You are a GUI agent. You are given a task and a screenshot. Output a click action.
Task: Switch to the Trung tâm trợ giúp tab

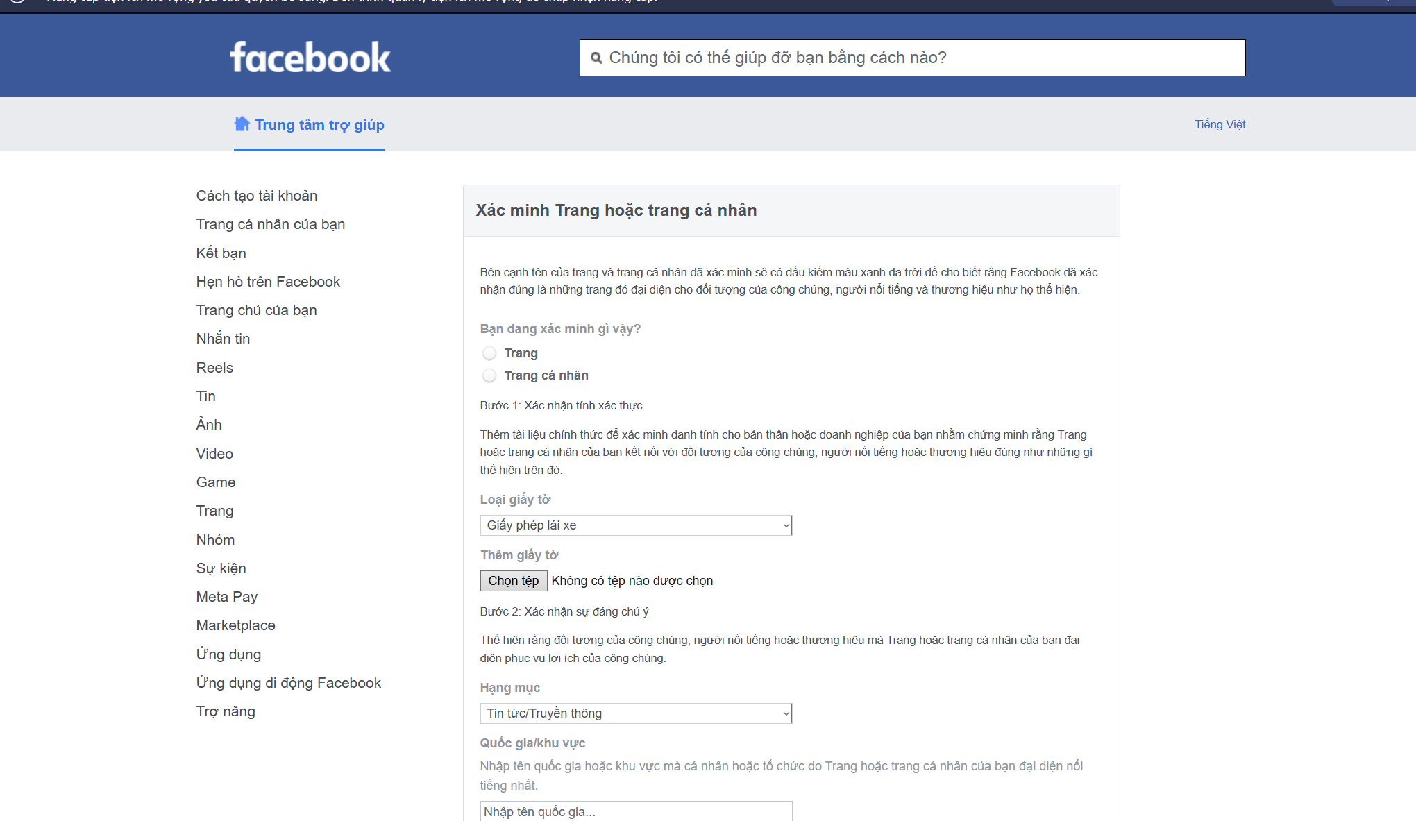point(319,124)
